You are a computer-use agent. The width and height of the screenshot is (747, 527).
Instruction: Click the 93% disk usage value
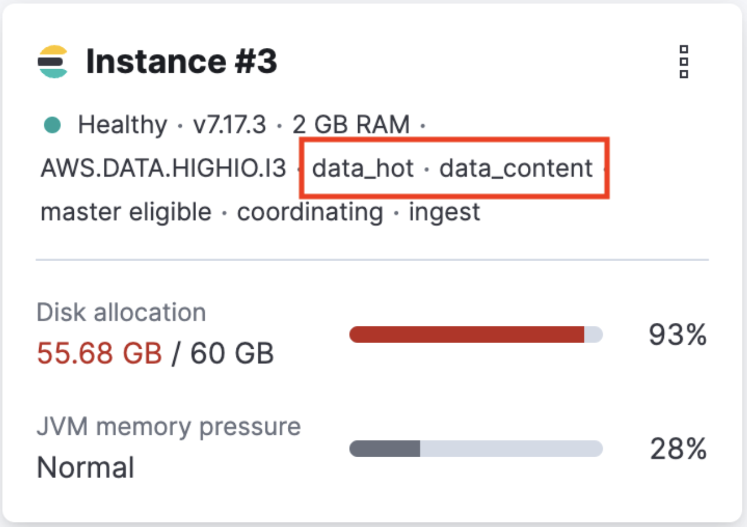click(x=677, y=333)
